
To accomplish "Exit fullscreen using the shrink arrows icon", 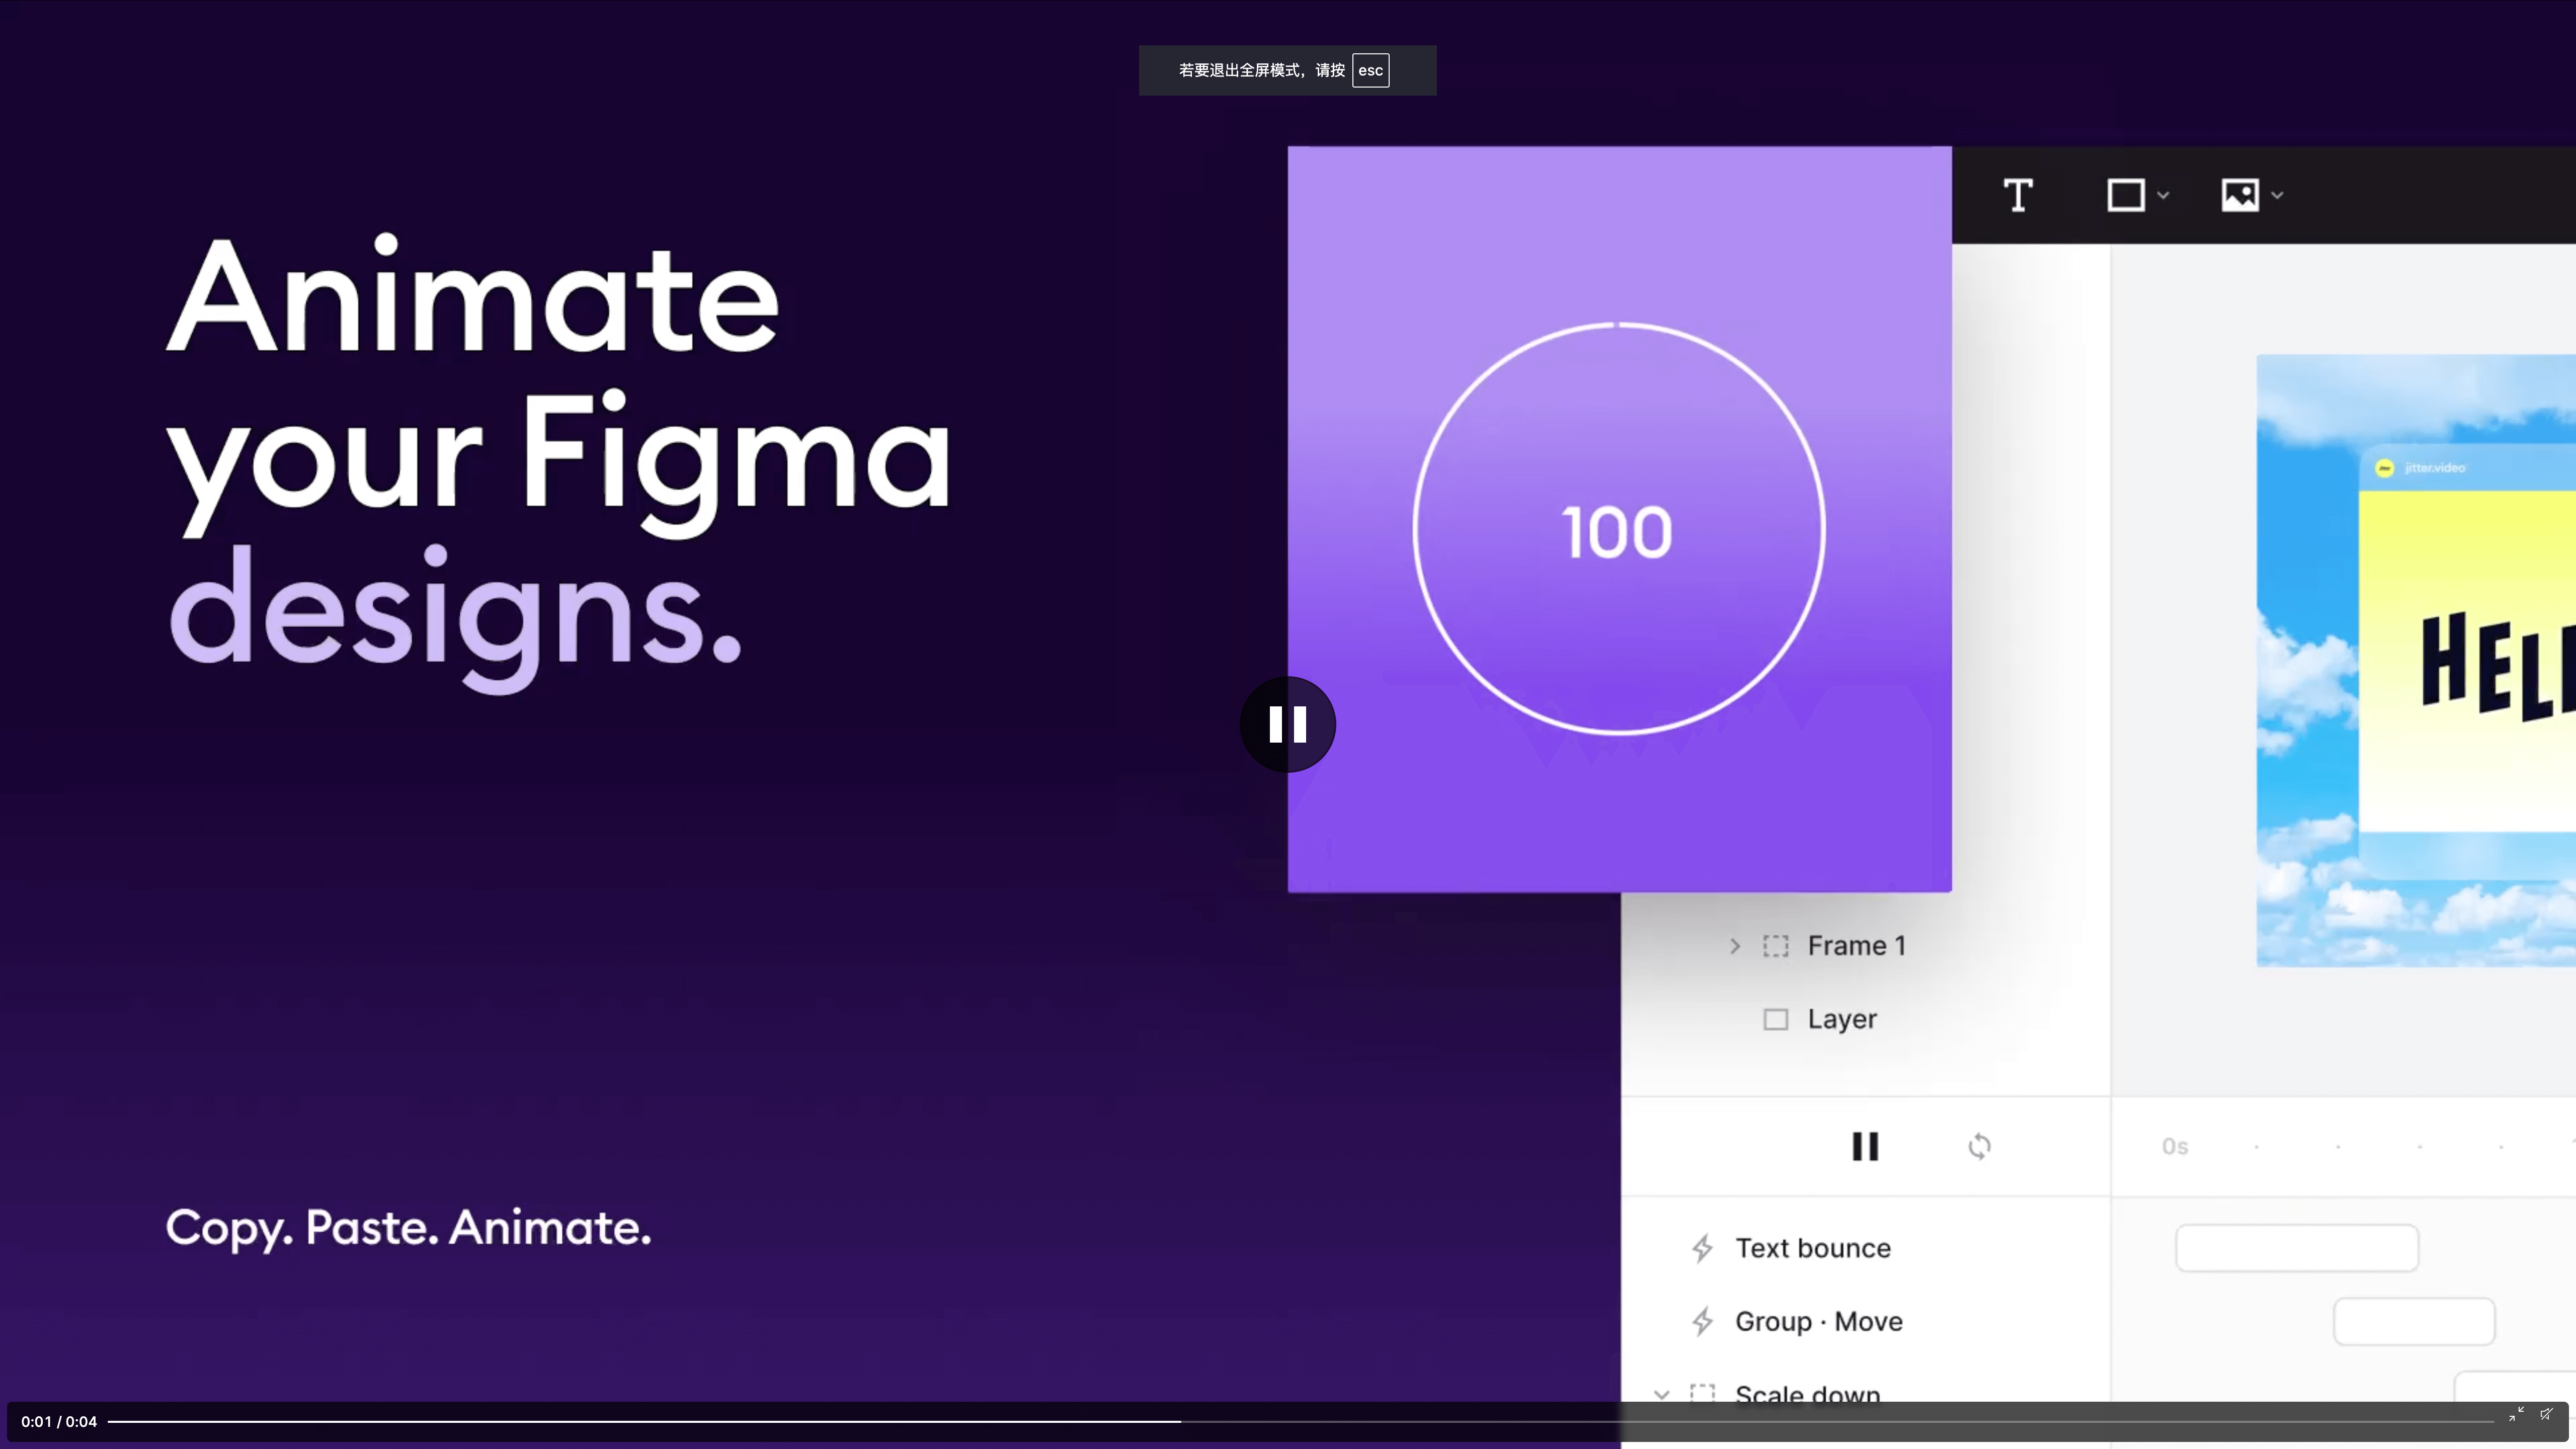I will point(2516,1413).
